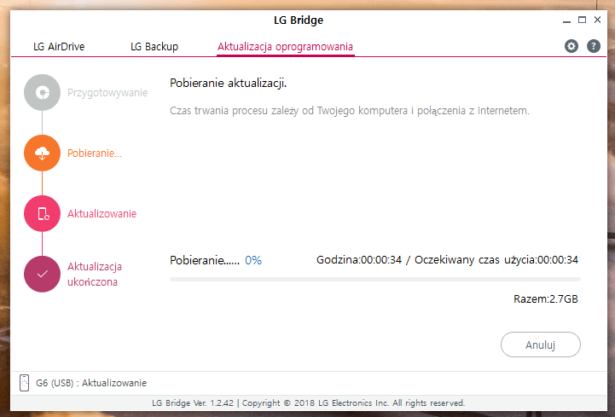
Task: Click the download progress bar
Action: [375, 280]
